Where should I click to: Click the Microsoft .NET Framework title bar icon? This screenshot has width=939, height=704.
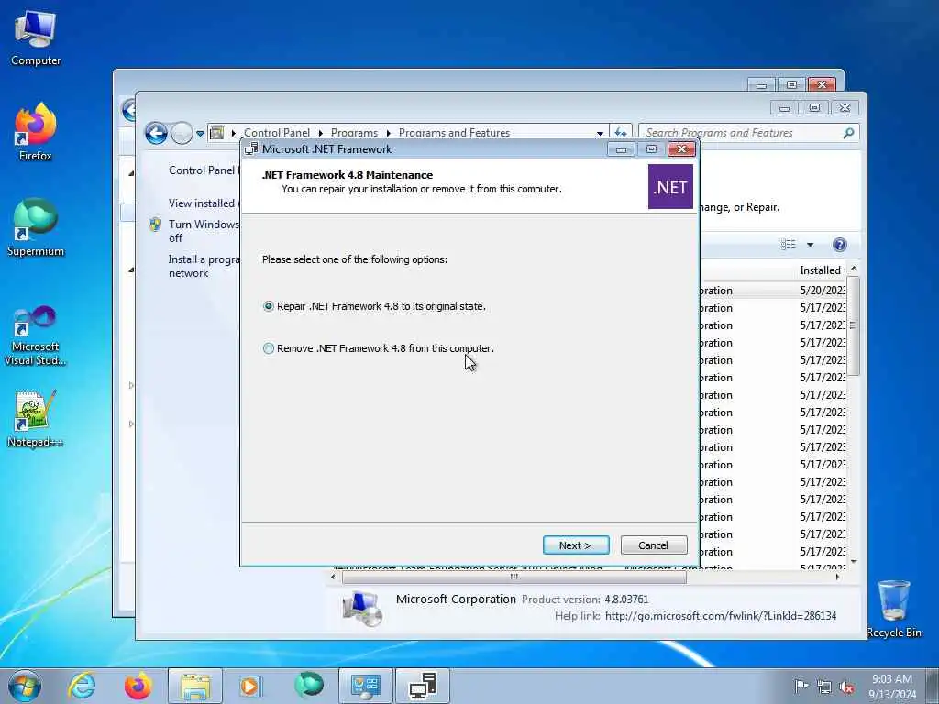251,149
